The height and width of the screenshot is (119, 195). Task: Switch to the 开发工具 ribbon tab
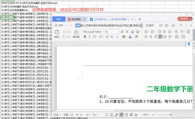128,25
